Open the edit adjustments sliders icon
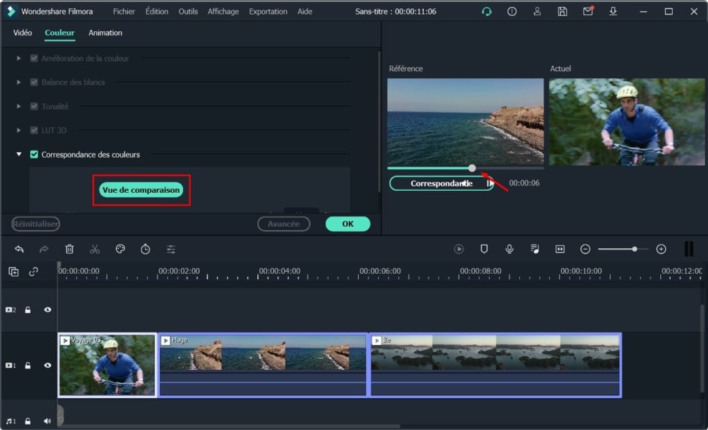 [x=171, y=249]
